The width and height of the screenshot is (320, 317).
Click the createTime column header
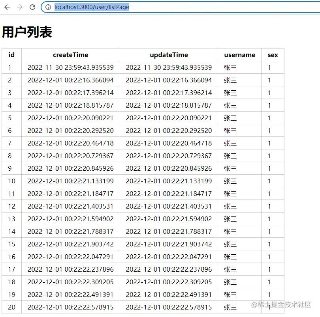71,55
